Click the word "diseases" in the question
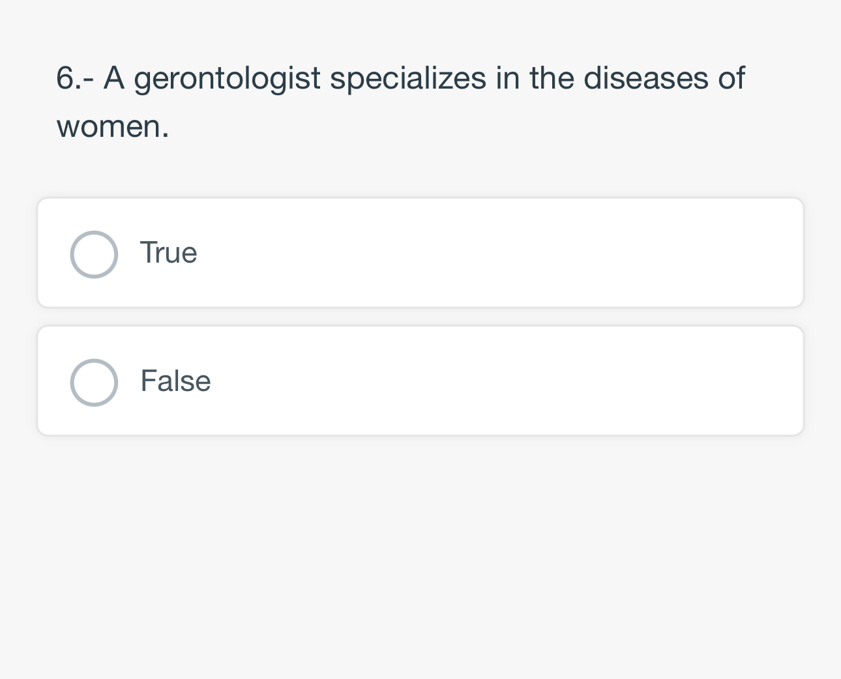The image size is (841, 679). (645, 79)
